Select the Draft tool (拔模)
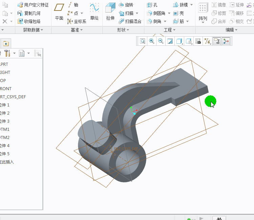 click(x=181, y=5)
